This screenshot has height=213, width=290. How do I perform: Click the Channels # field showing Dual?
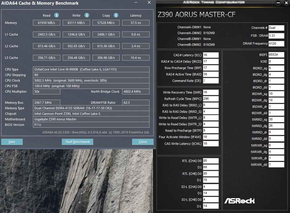pyautogui.click(x=276, y=28)
